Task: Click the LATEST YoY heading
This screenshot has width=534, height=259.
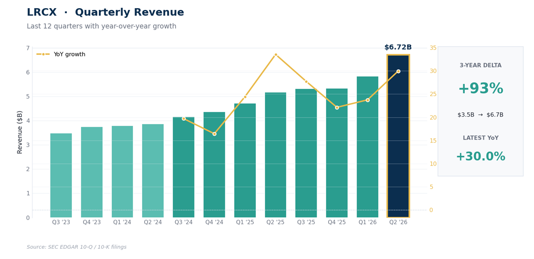Action: [x=481, y=138]
